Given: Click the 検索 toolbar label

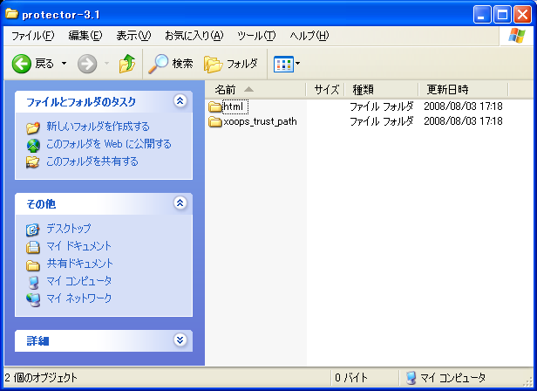Looking at the screenshot, I should (x=182, y=64).
